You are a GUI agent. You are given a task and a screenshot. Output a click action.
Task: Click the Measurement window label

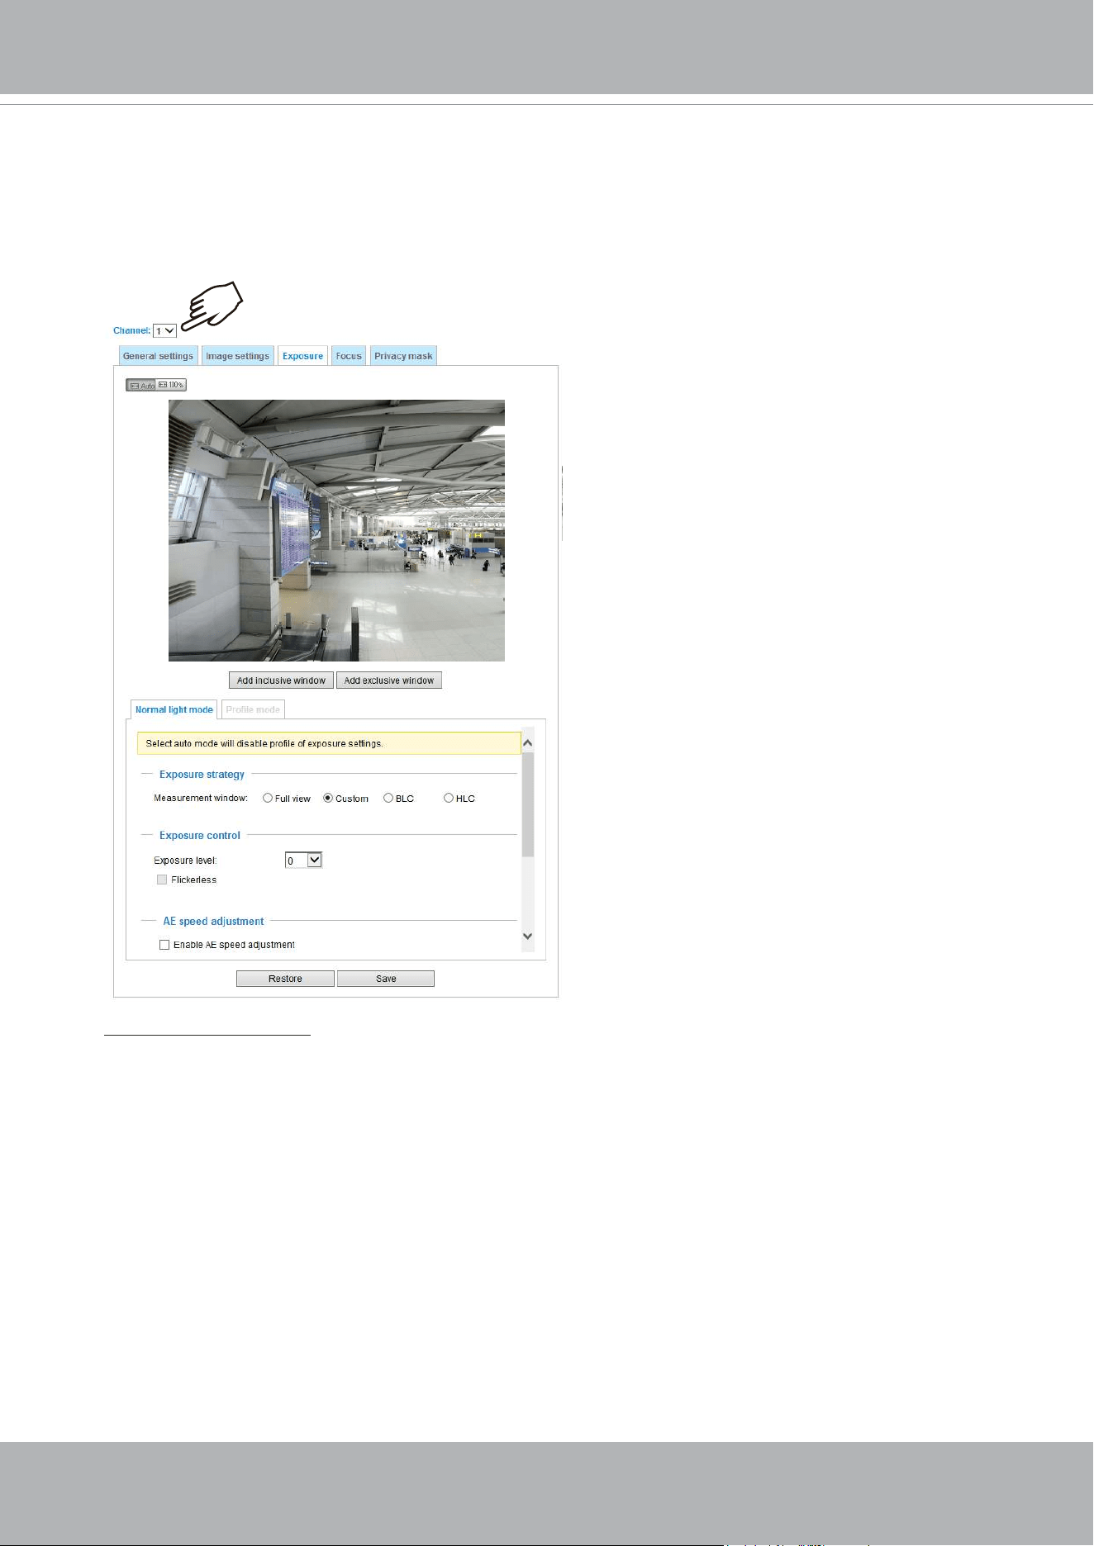(x=201, y=798)
